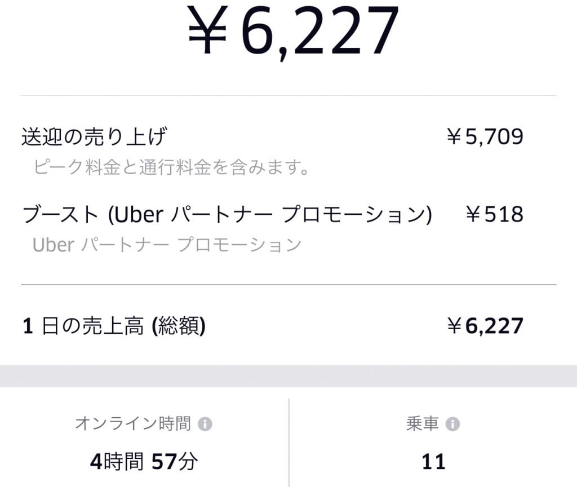Viewport: 577px width, 491px height.
Task: Click the yen symbol of the top total
Action: tap(207, 31)
